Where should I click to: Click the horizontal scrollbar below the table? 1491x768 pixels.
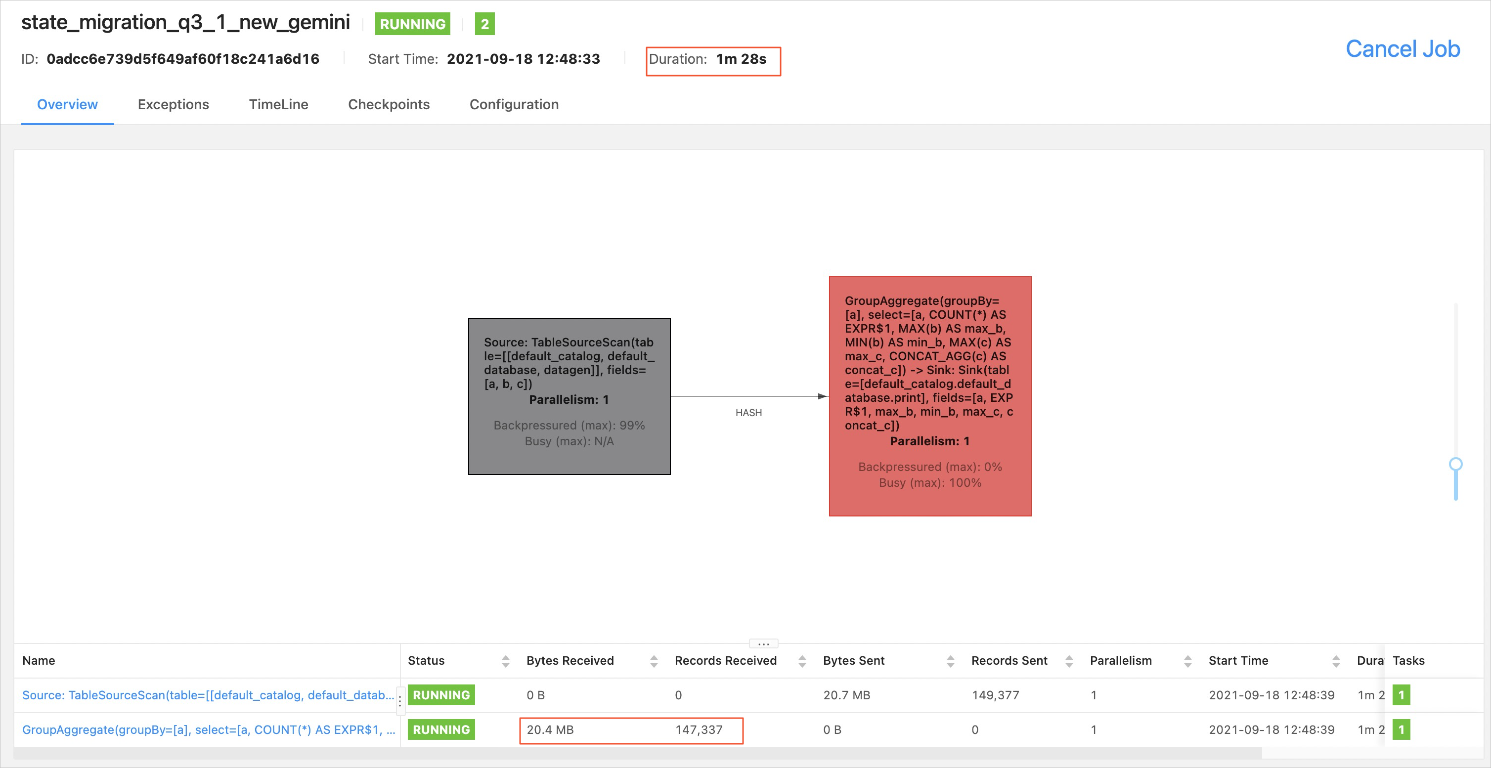(x=637, y=753)
